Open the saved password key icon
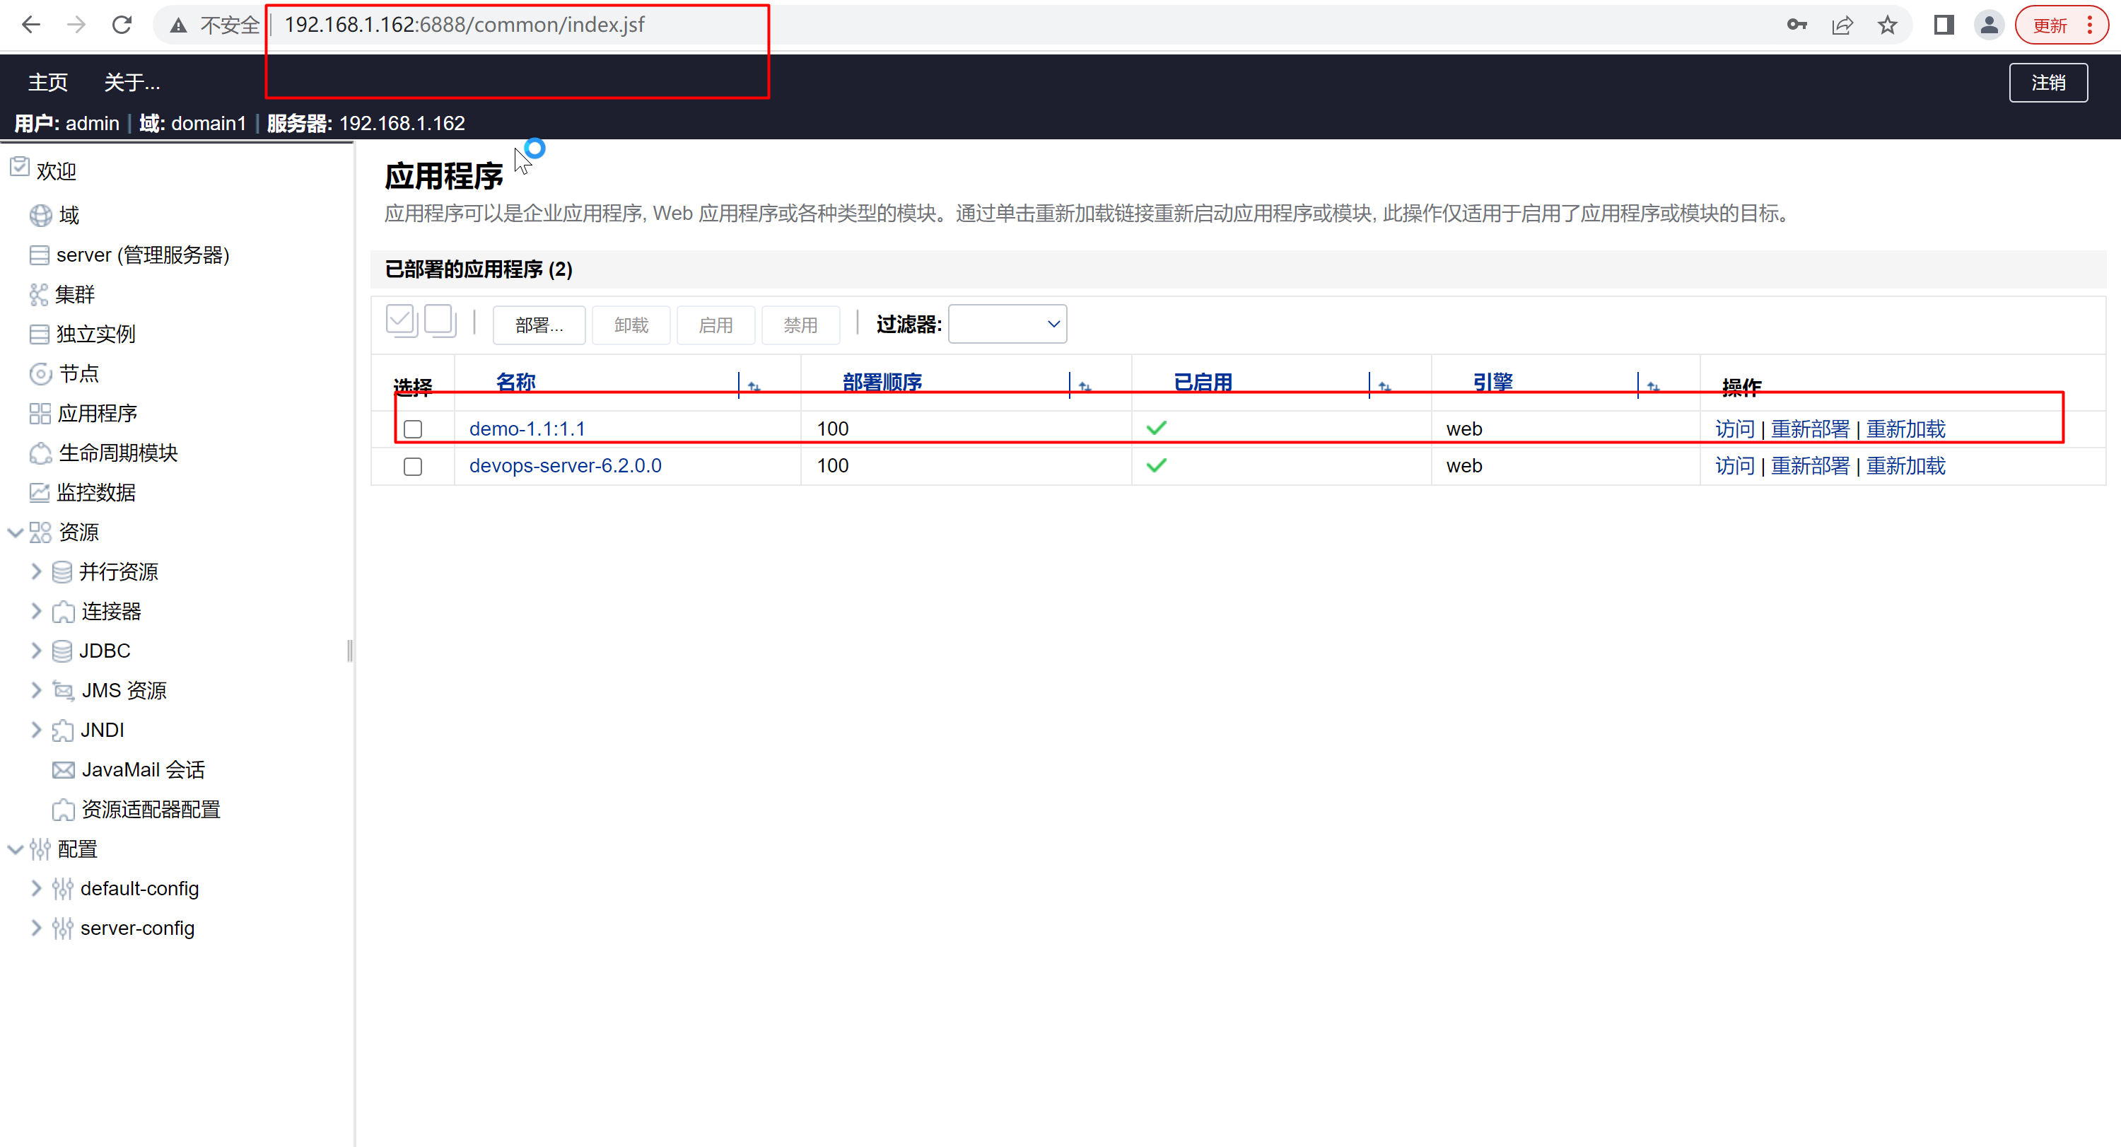Image resolution: width=2121 pixels, height=1147 pixels. 1796,25
